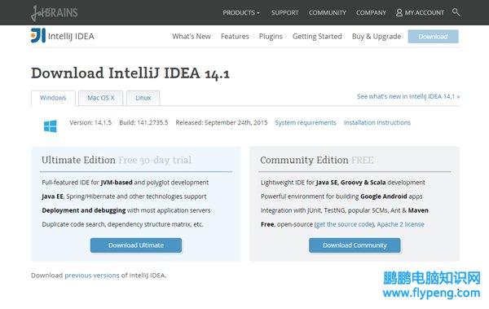The height and width of the screenshot is (309, 489).
Task: Open System requirements link
Action: click(306, 122)
